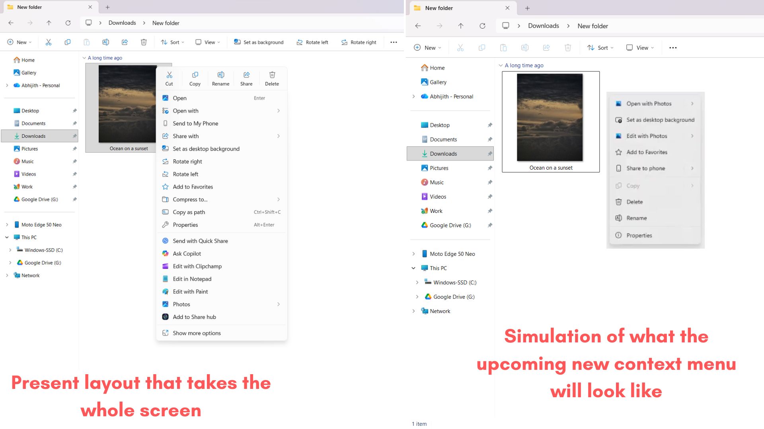Screen dimensions: 764x429
Task: Open the three-dots menu in right toolbar
Action: [673, 48]
